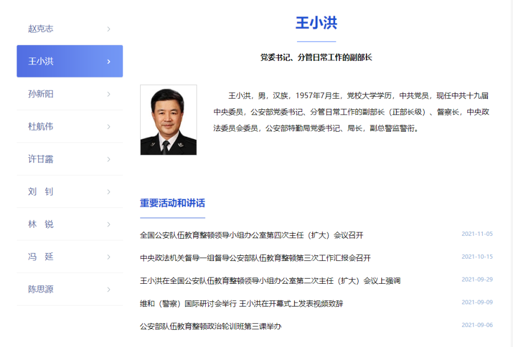Click the profile portrait photo
The image size is (513, 347).
click(x=168, y=120)
